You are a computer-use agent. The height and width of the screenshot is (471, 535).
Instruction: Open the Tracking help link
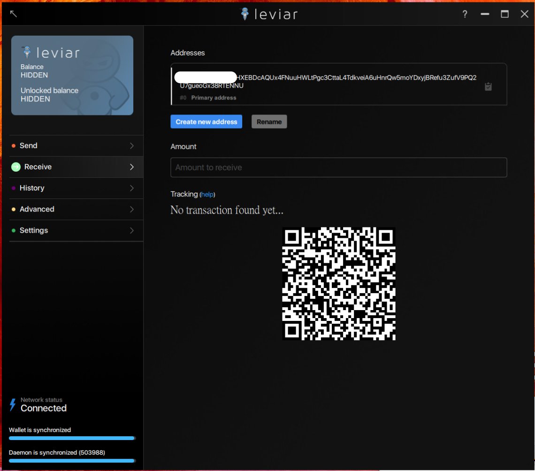coord(207,194)
